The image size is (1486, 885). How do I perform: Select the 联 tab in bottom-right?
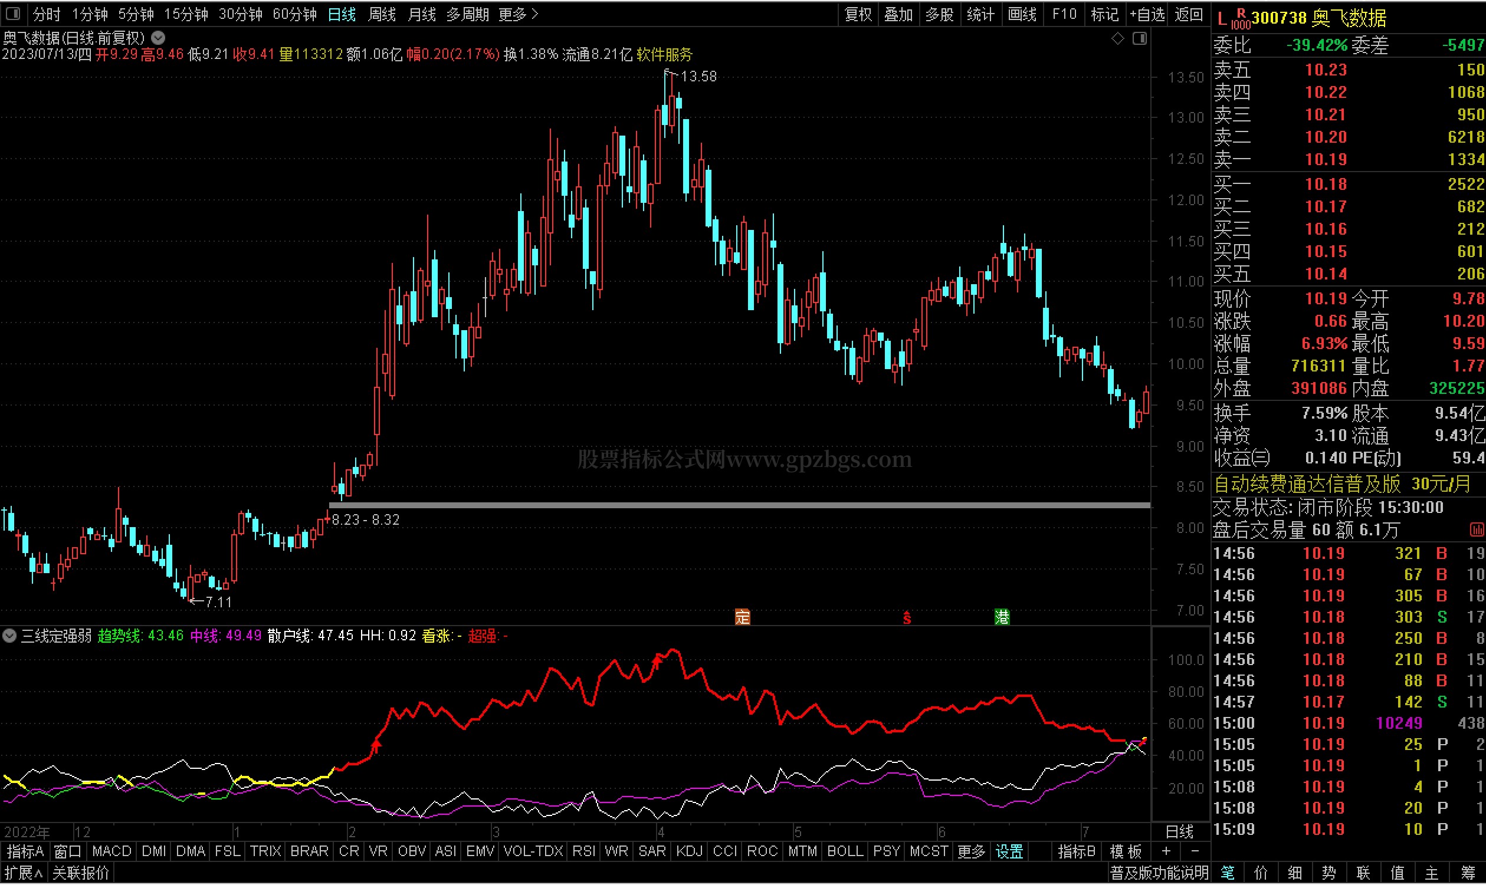click(1364, 874)
